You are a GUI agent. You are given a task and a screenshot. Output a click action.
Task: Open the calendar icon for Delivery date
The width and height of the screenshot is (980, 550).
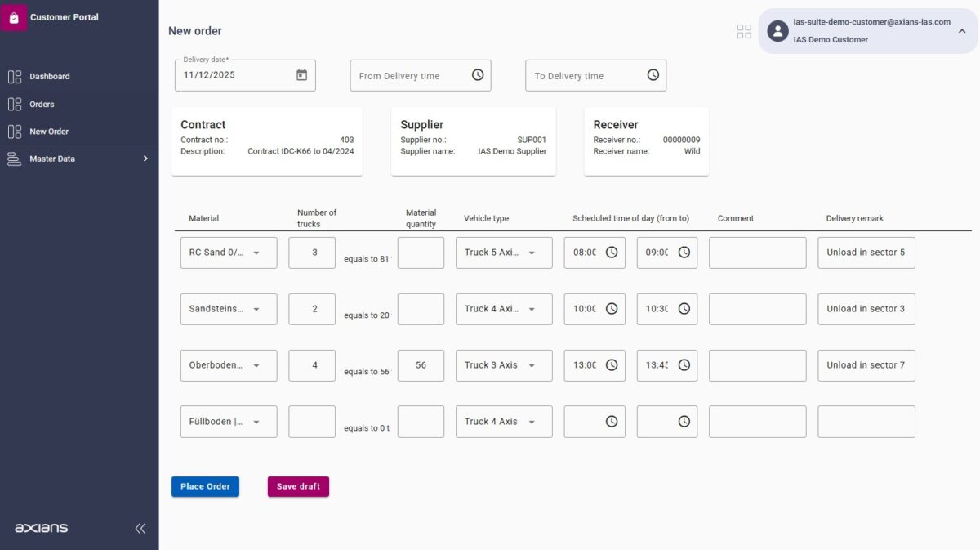coord(301,74)
